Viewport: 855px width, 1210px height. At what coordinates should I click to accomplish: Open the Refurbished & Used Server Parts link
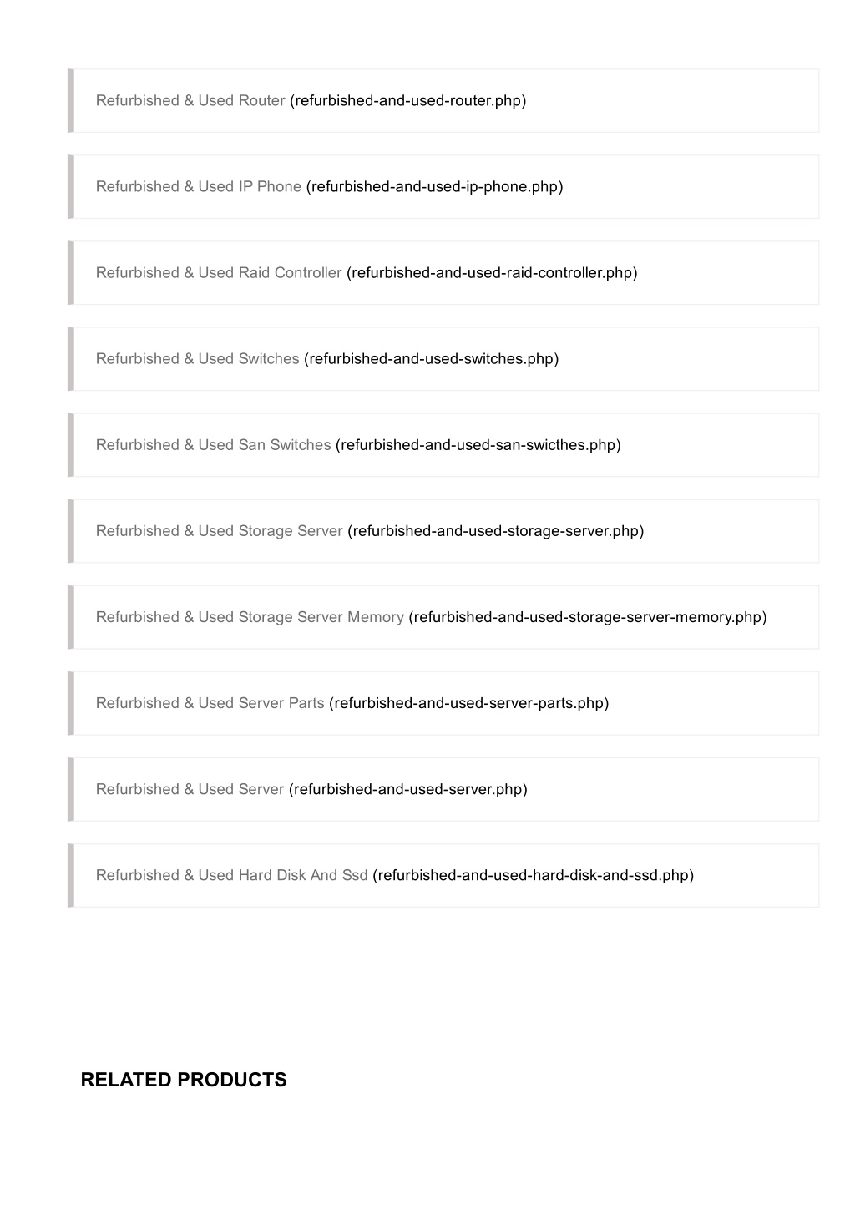pyautogui.click(x=210, y=703)
